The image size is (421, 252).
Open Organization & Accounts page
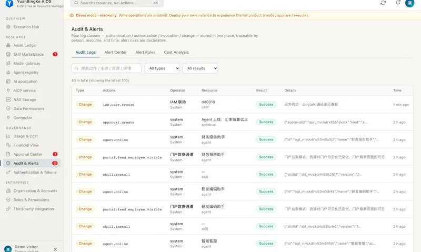(x=32, y=191)
